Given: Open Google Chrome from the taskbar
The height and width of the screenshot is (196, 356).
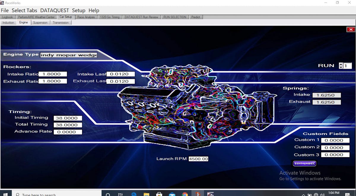Looking at the screenshot, I should [x=185, y=195].
